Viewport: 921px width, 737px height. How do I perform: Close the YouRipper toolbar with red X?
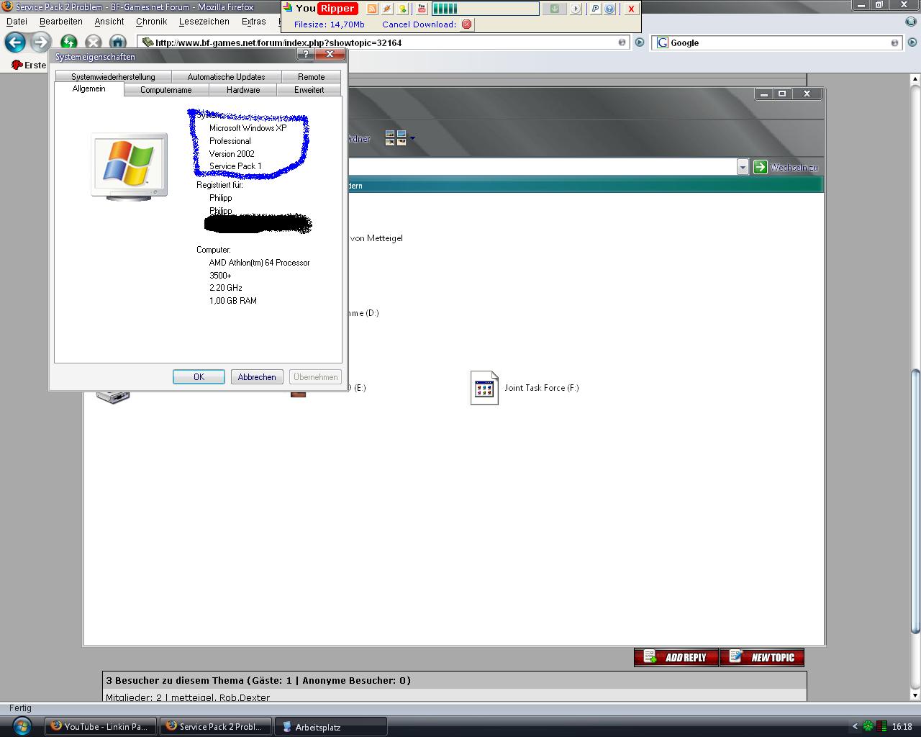pyautogui.click(x=631, y=9)
